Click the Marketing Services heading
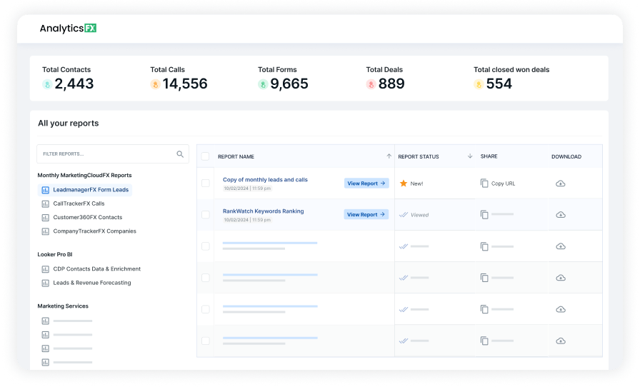 pyautogui.click(x=63, y=306)
